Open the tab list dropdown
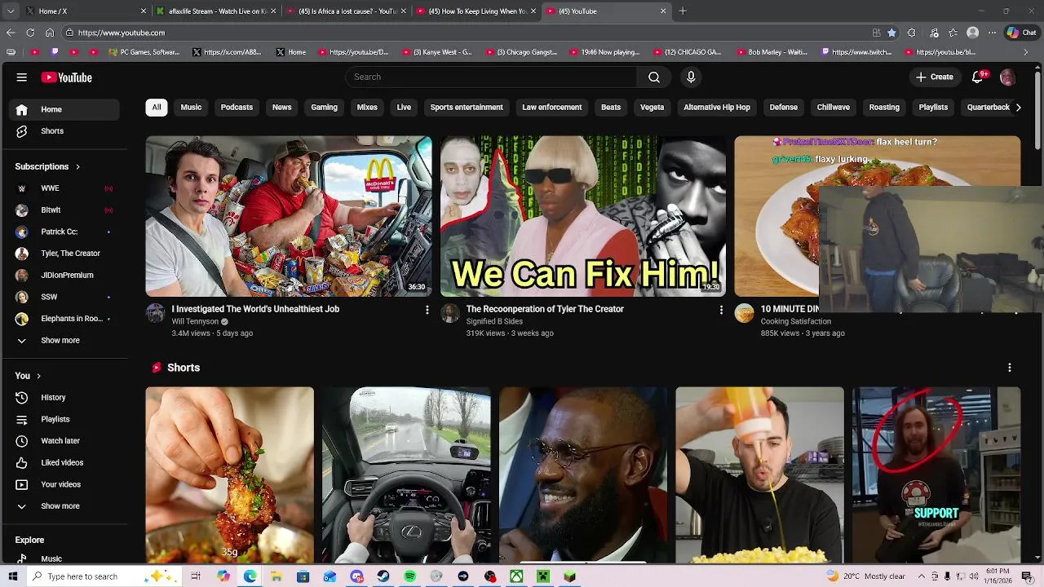 10,11
